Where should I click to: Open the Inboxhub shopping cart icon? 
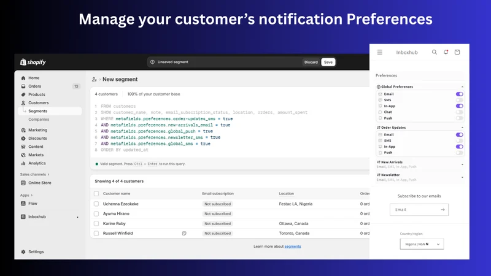coord(457,52)
